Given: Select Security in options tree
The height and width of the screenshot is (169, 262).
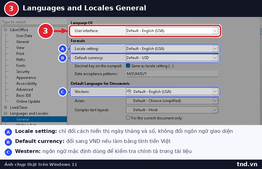Looking at the screenshot, I should pos(23,72).
